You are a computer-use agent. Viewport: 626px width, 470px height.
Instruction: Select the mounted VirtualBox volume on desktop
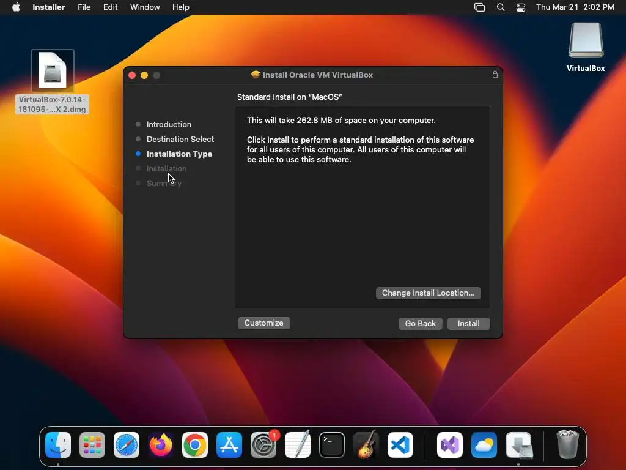click(586, 47)
